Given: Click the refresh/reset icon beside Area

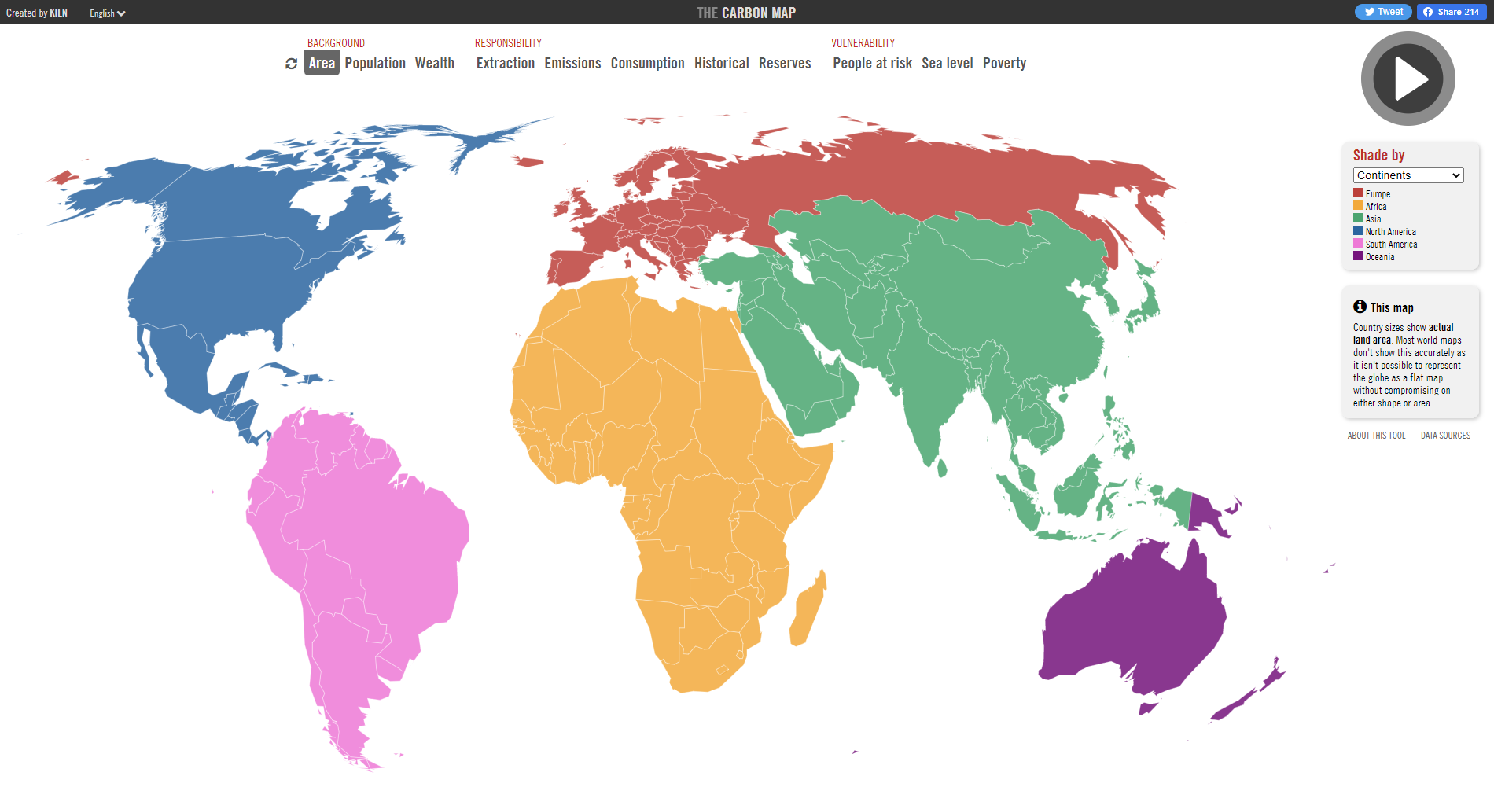Looking at the screenshot, I should [291, 64].
